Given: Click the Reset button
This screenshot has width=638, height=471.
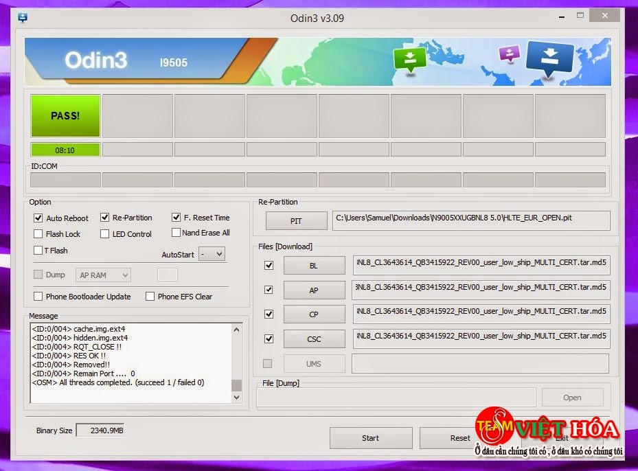Looking at the screenshot, I should point(459,438).
